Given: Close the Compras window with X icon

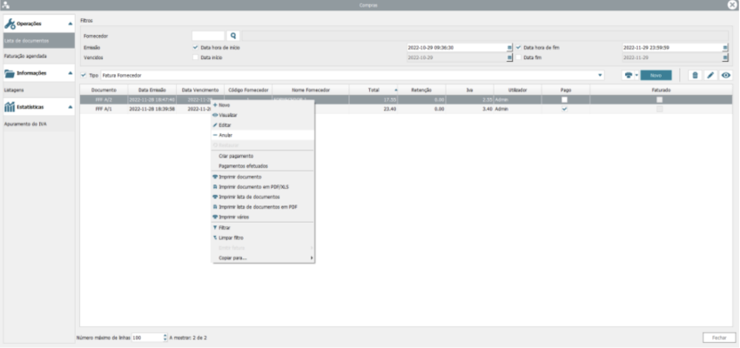Looking at the screenshot, I should (732, 5).
